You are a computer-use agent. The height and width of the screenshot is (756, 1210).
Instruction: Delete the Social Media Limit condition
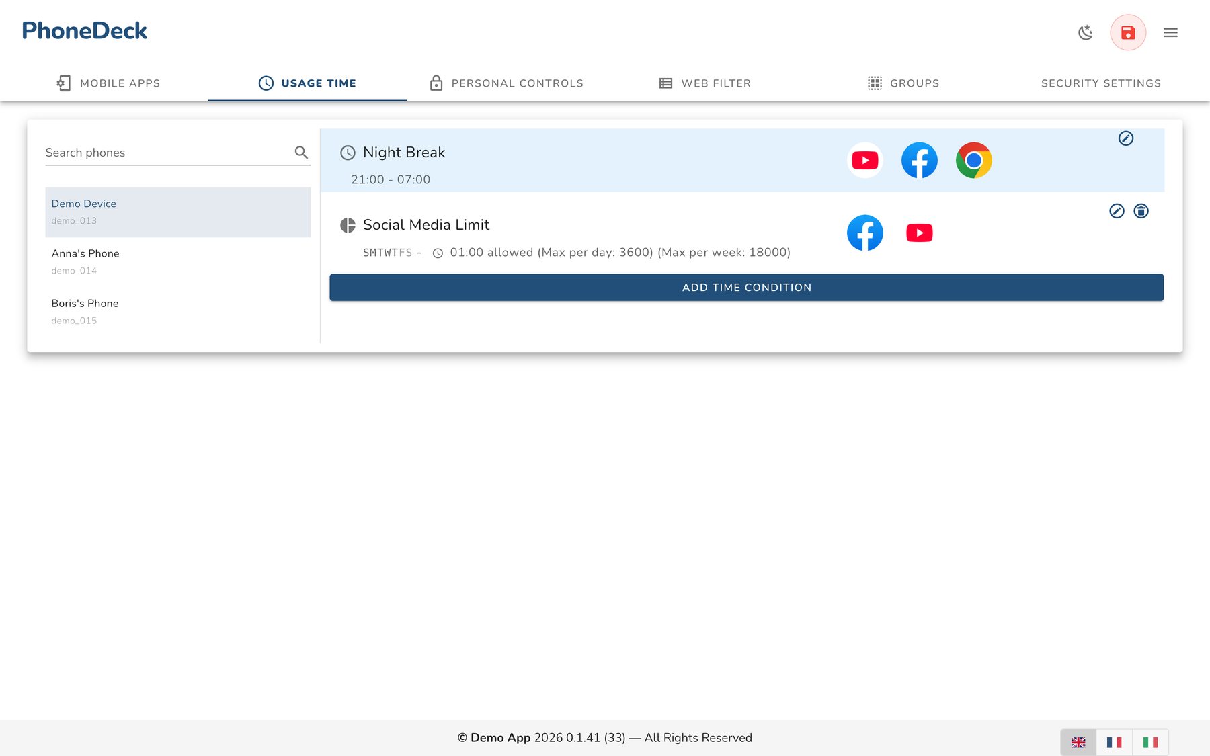[1141, 211]
